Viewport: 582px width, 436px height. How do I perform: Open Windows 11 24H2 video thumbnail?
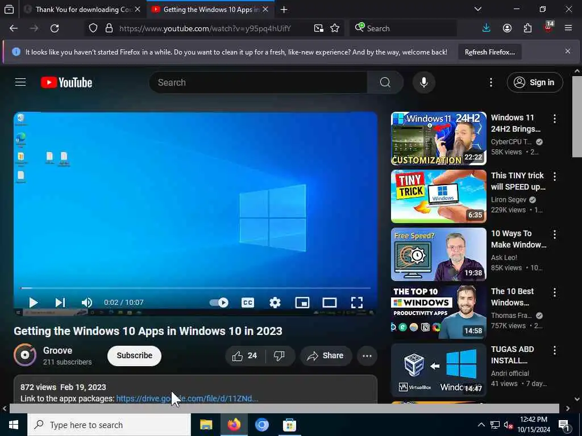coord(438,139)
